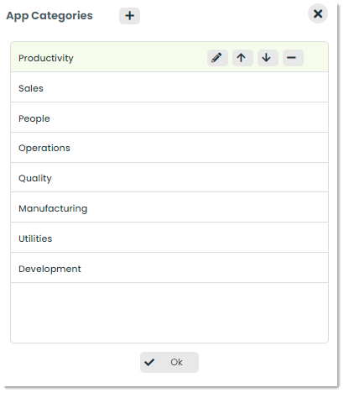The height and width of the screenshot is (393, 344).
Task: Remove the Productivity category with minus icon
Action: (293, 58)
